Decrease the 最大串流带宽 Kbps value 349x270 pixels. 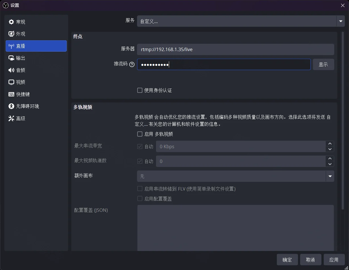330,149
